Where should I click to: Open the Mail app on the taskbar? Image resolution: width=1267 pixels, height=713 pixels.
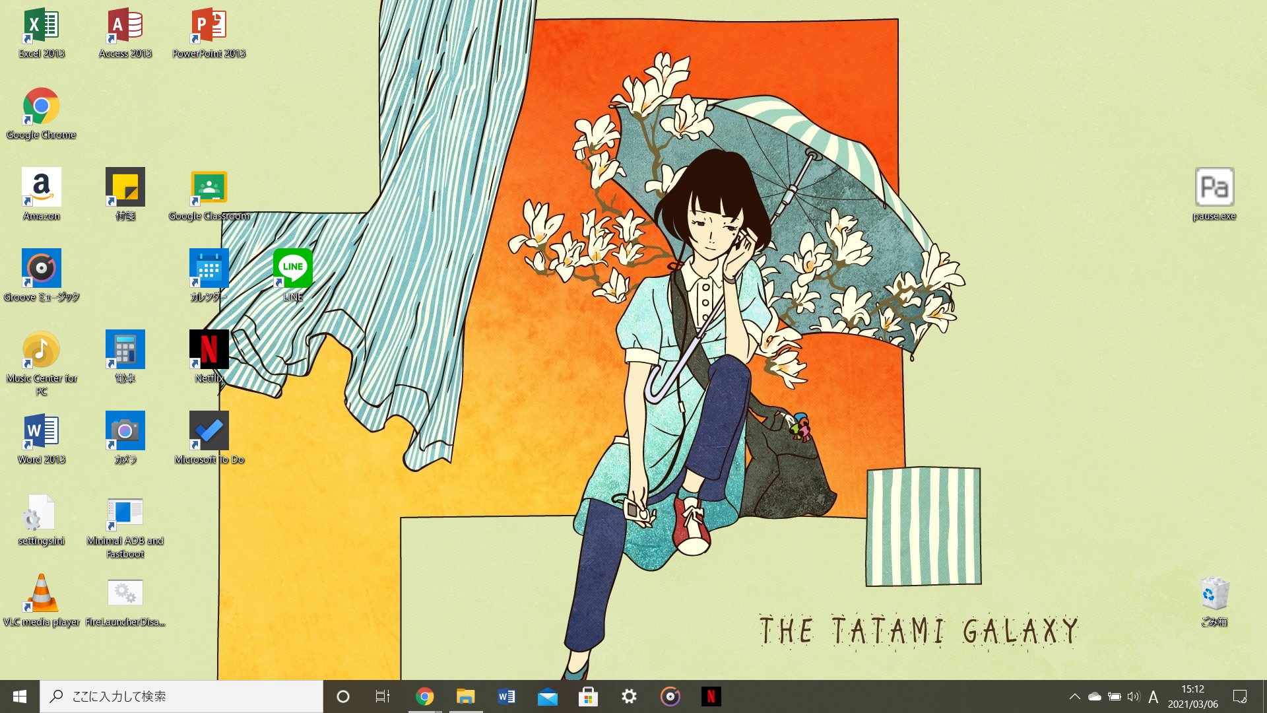tap(548, 696)
